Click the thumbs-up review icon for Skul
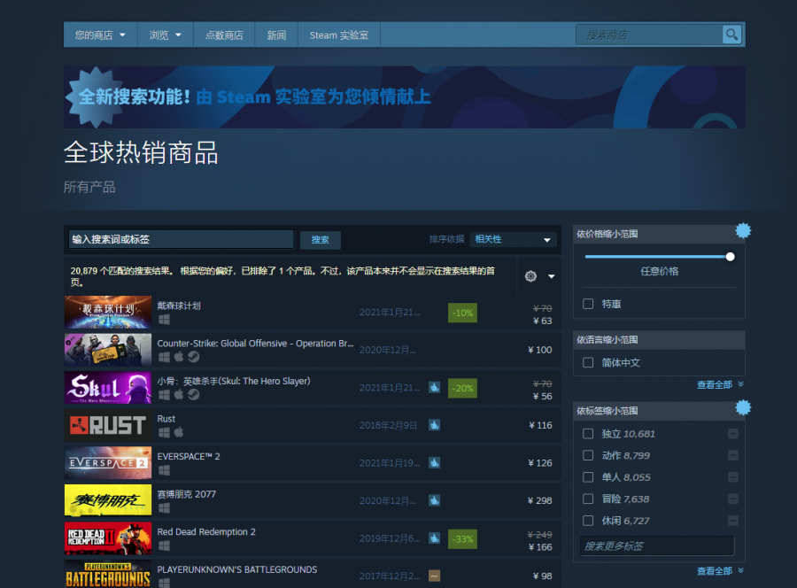 (434, 387)
